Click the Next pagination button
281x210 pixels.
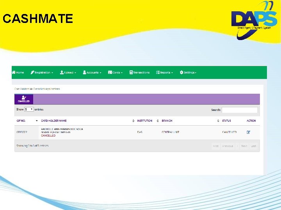[244, 146]
